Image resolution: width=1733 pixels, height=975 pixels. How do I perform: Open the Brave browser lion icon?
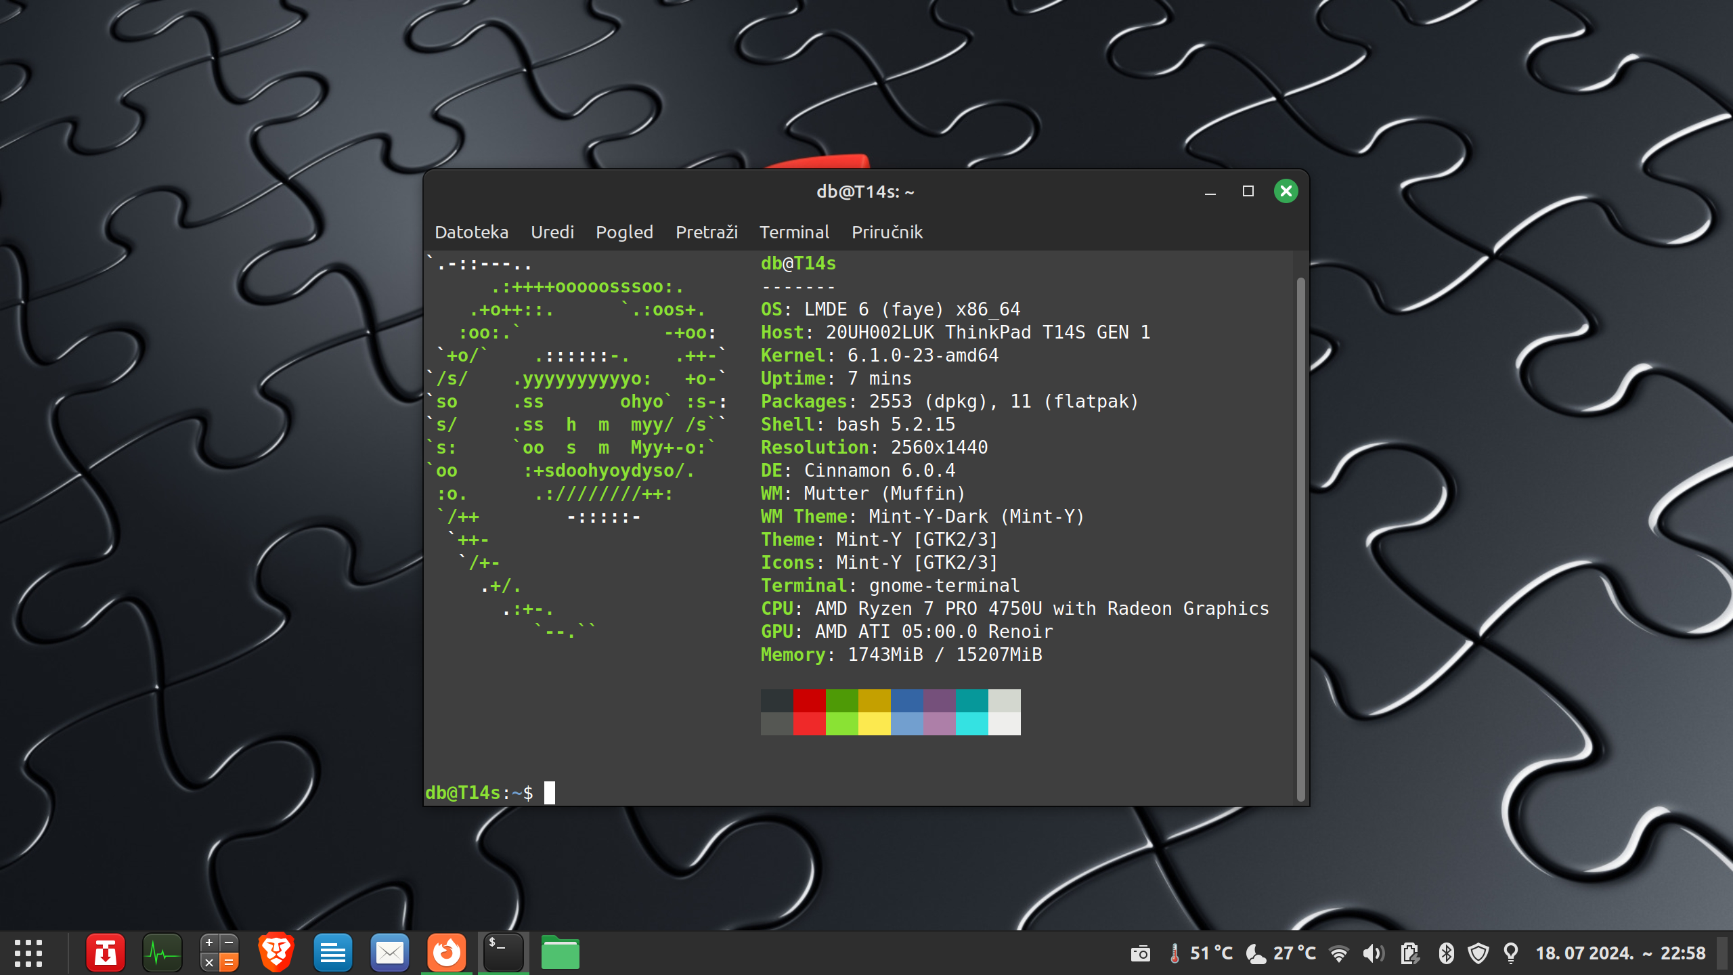pyautogui.click(x=276, y=953)
